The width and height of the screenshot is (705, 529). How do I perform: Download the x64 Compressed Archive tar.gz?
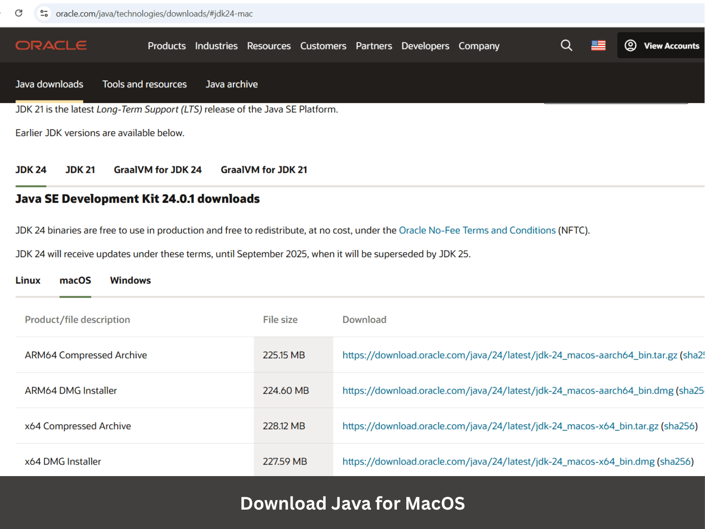tap(500, 426)
